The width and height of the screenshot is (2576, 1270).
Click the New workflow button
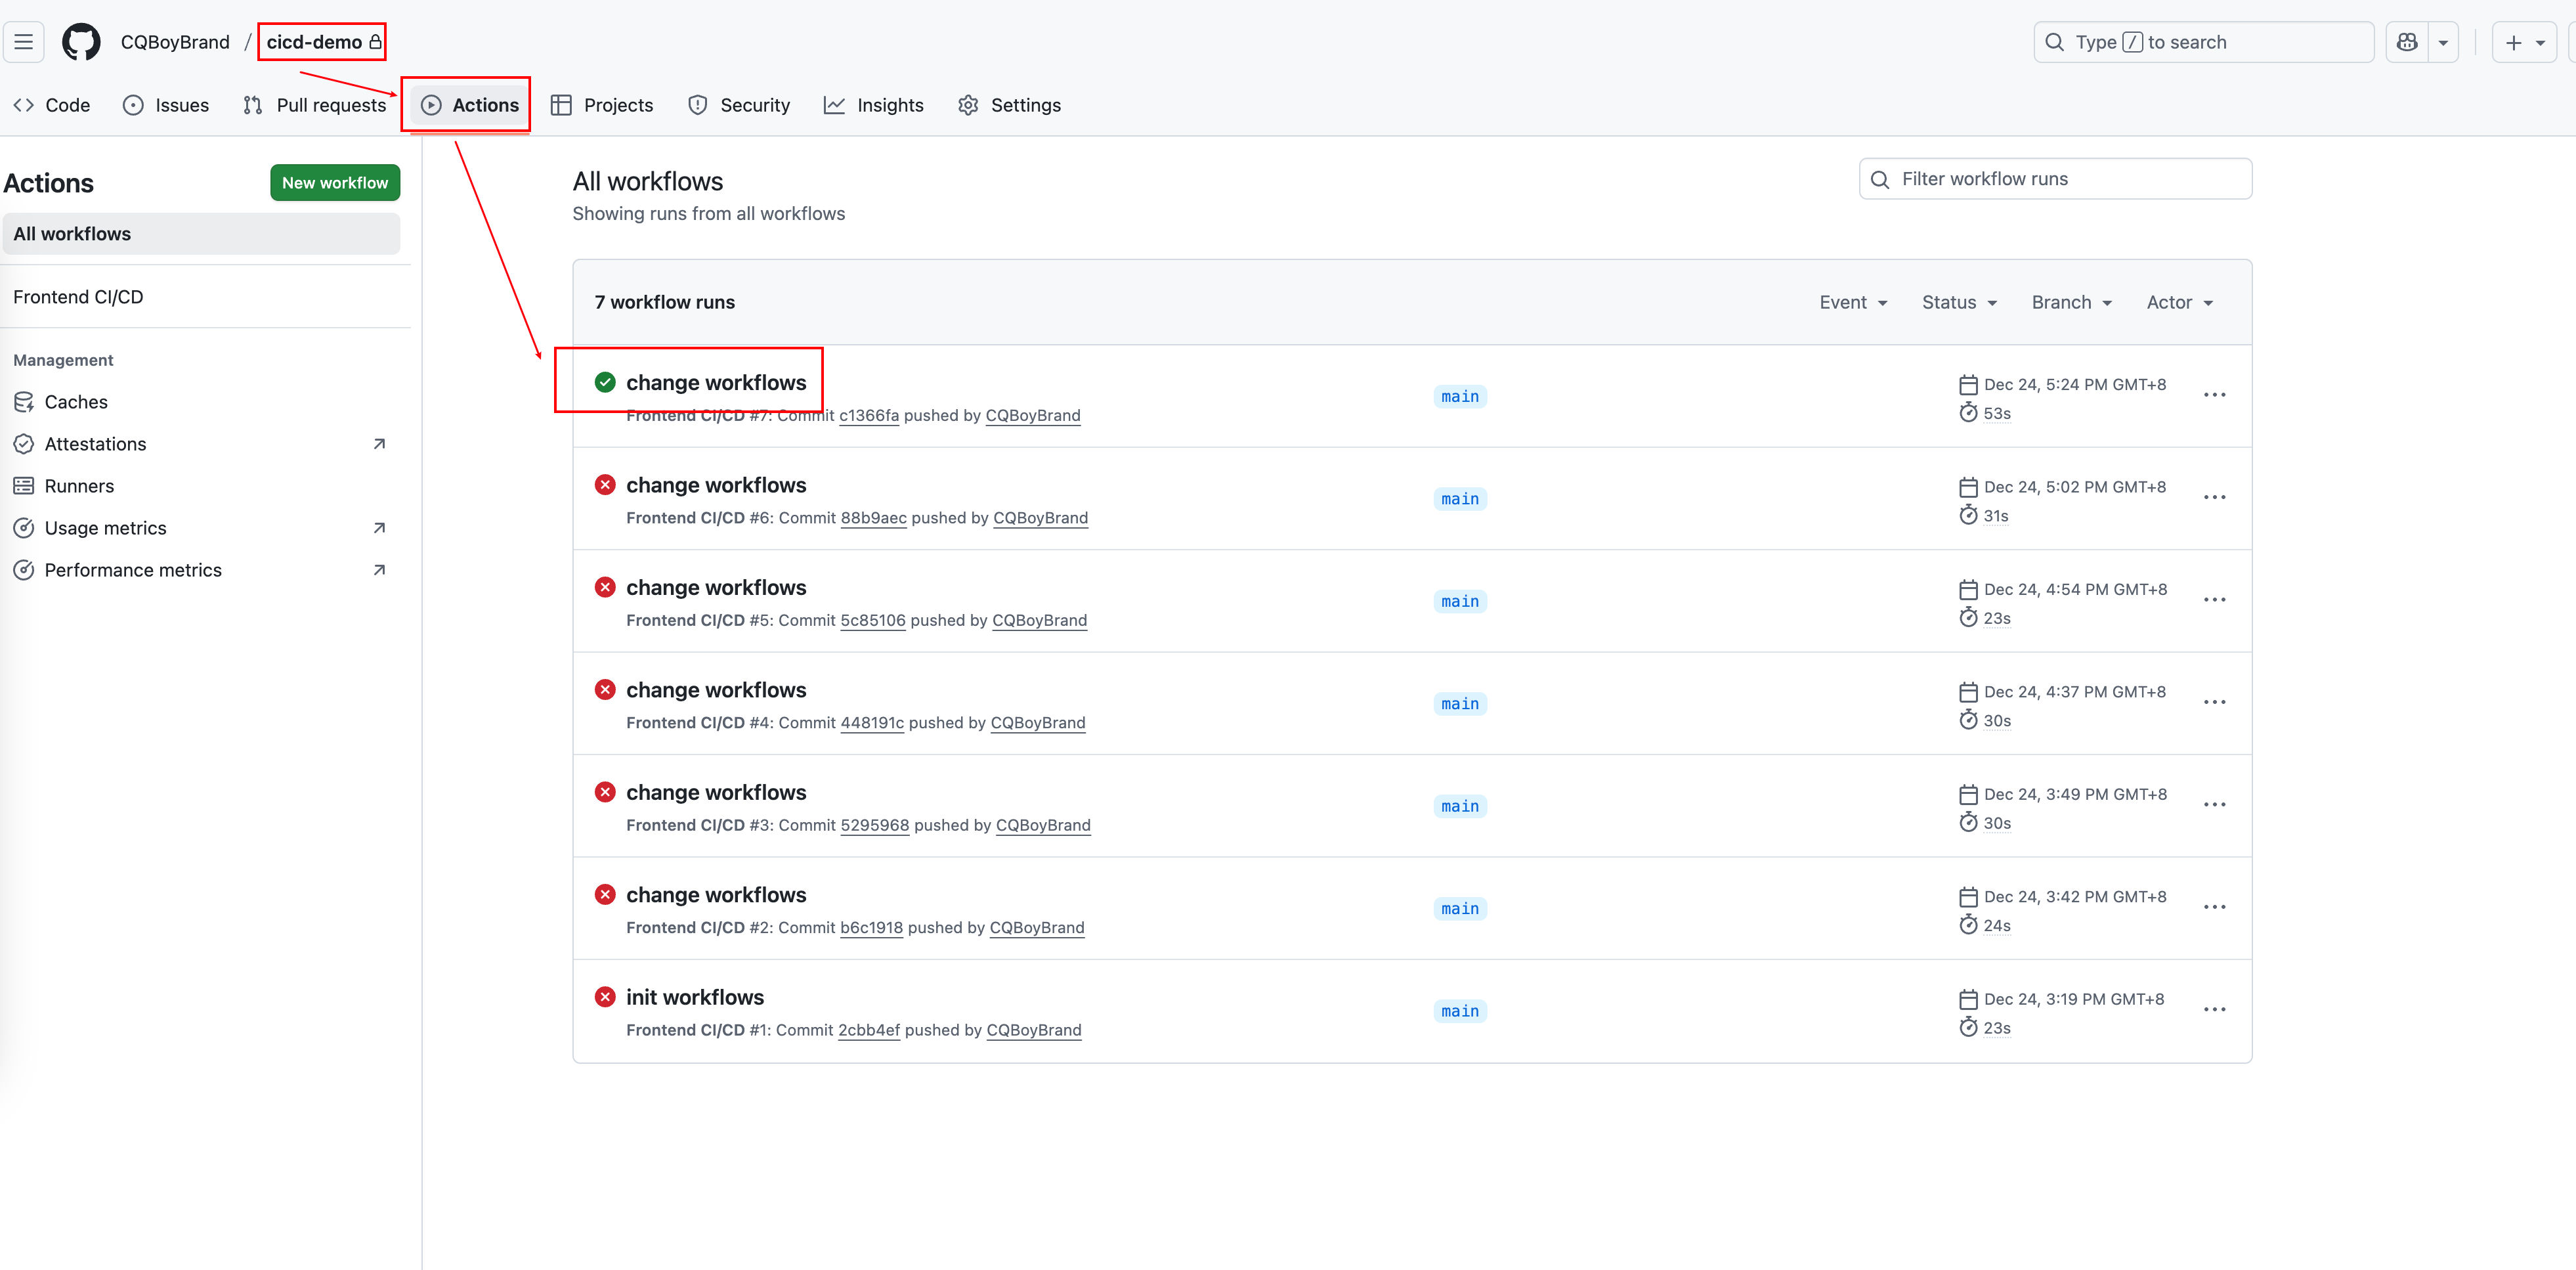(334, 183)
